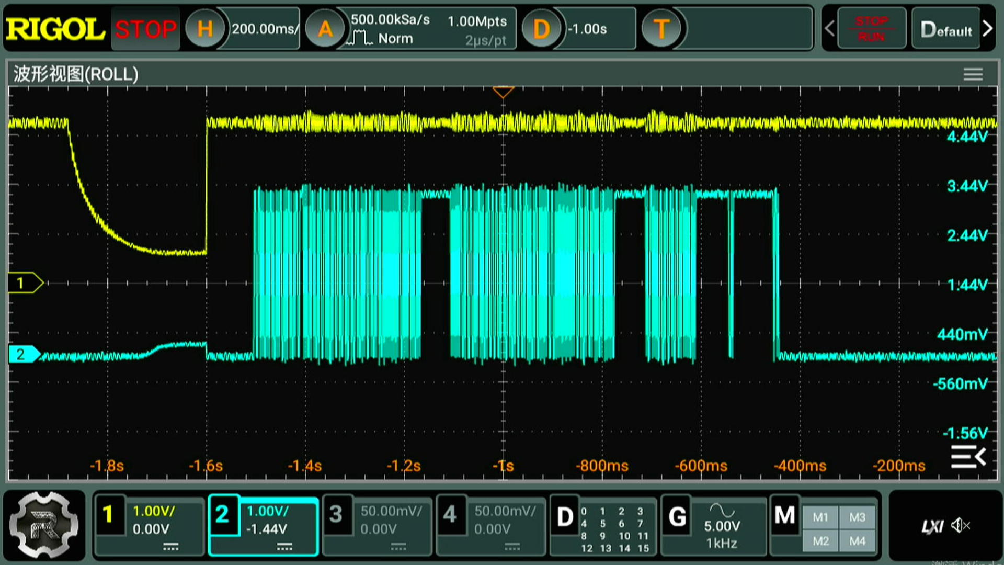Image resolution: width=1004 pixels, height=565 pixels.
Task: Tap the 4.44V vertical scale label
Action: click(967, 137)
